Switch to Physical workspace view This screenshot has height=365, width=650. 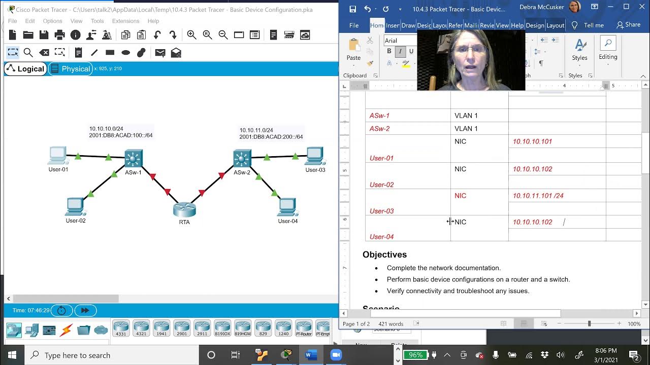70,69
